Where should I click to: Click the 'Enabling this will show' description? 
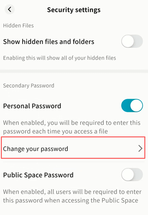click(x=59, y=58)
